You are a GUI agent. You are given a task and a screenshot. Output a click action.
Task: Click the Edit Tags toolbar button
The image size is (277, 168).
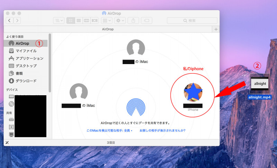[x=146, y=20]
